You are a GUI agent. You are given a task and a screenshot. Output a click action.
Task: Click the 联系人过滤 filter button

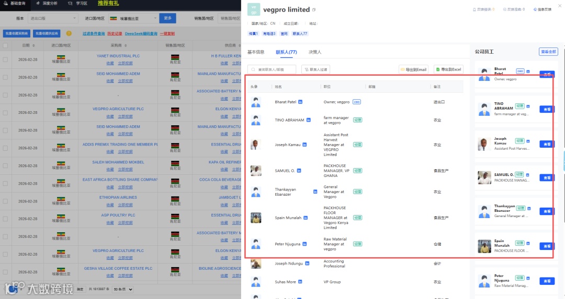[x=315, y=69]
